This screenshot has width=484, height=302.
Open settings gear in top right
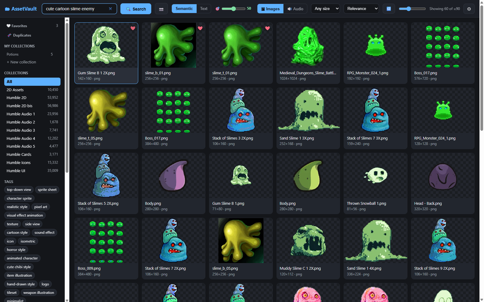[x=469, y=9]
